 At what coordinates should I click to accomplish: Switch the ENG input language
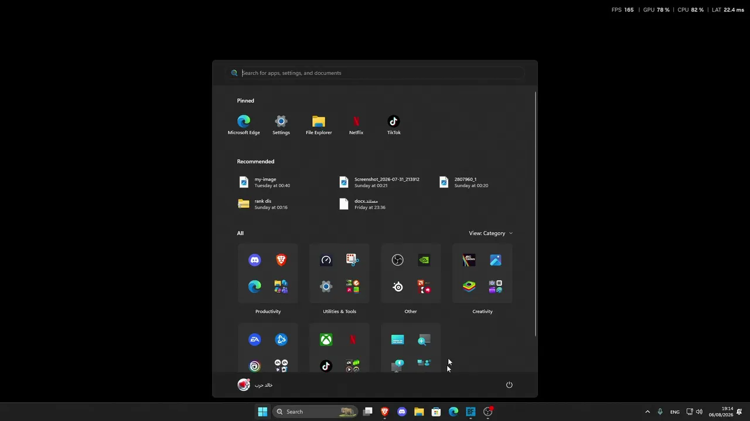coord(675,412)
